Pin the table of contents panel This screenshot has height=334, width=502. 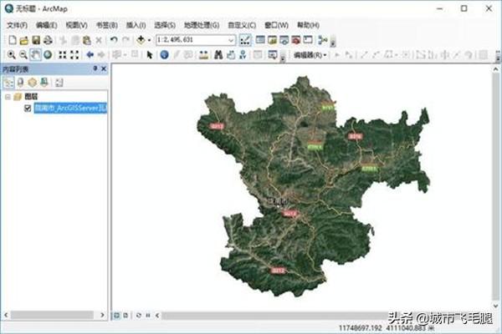click(95, 68)
